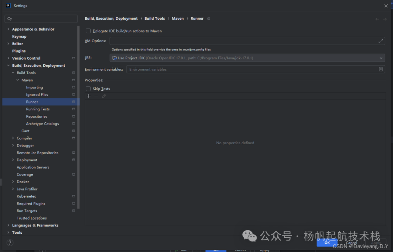Viewport: 393px width, 252px height.
Task: Expand Appearance & Behavior section
Action: pos(8,29)
